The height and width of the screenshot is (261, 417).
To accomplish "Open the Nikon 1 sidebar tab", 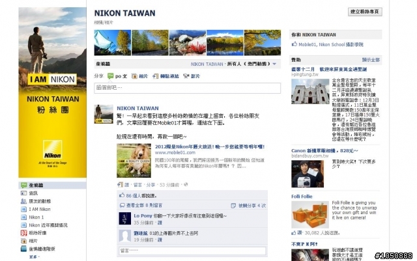I will coord(36,217).
